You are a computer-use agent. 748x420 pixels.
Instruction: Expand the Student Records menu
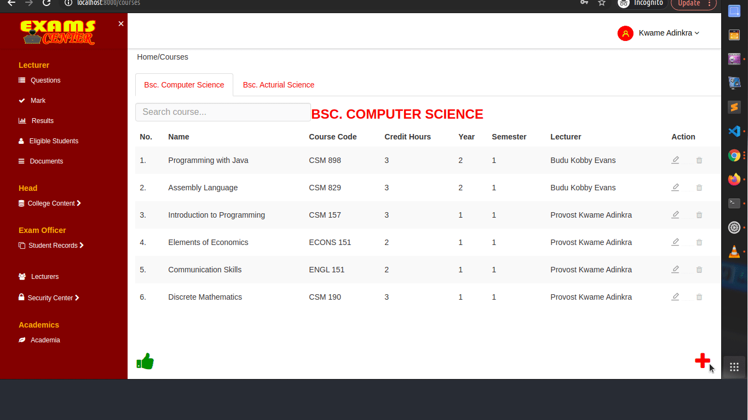[x=51, y=246]
